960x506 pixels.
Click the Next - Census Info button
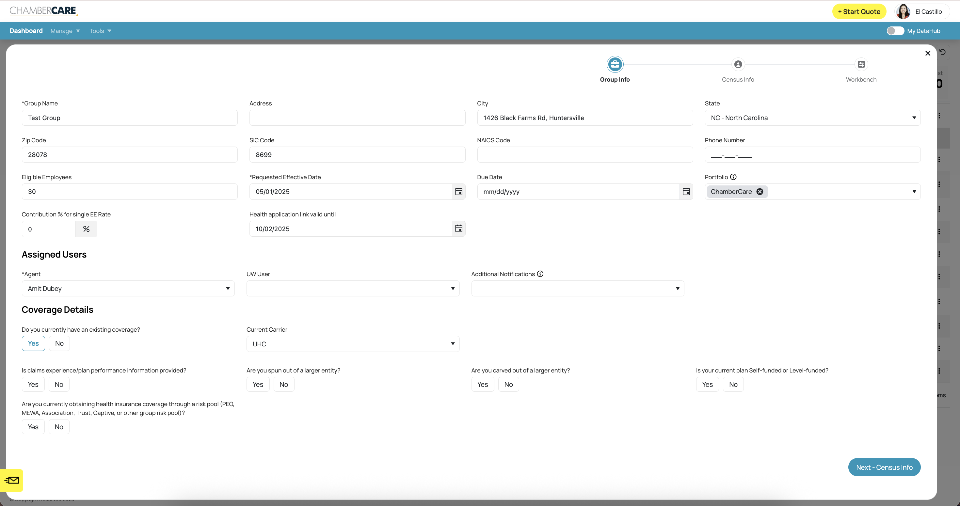pyautogui.click(x=884, y=467)
